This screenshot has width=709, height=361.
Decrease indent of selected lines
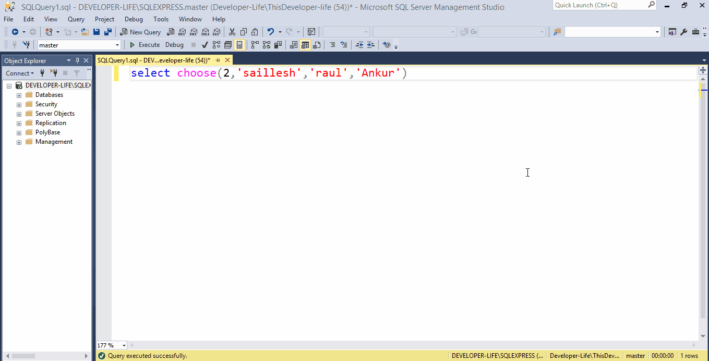pyautogui.click(x=359, y=45)
